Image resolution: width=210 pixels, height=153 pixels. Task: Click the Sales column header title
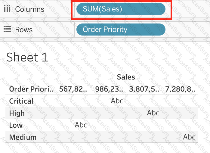[126, 77]
